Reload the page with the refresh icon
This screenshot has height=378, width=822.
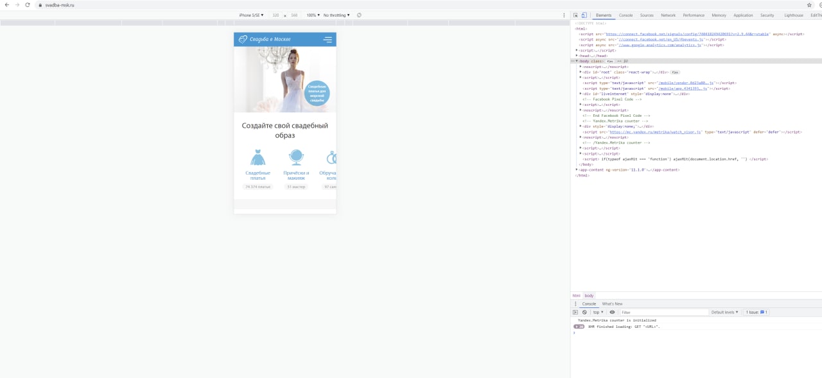click(28, 4)
